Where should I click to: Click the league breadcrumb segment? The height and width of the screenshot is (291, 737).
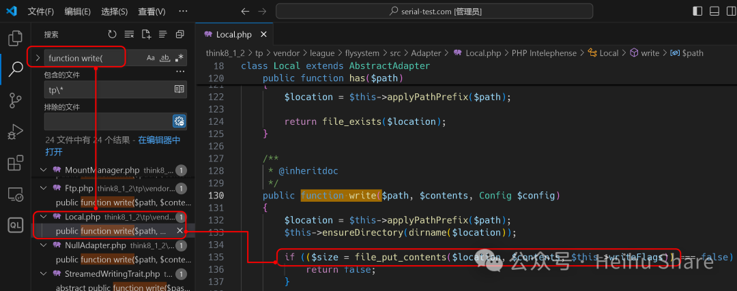point(322,53)
